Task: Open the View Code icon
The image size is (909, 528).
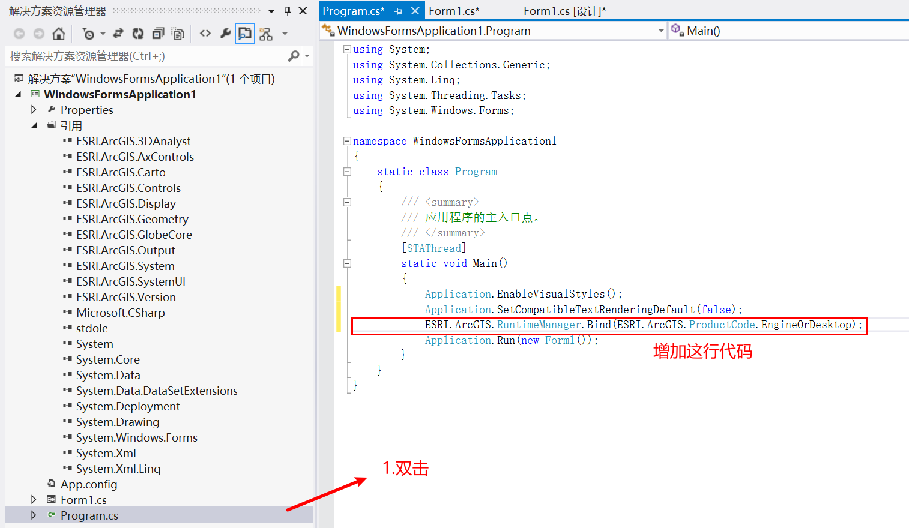Action: tap(205, 33)
